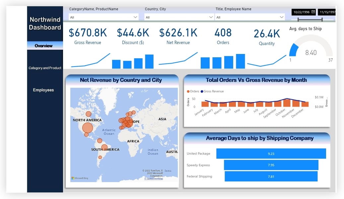
Task: Click the start date field 10/22/1996
Action: coord(301,12)
